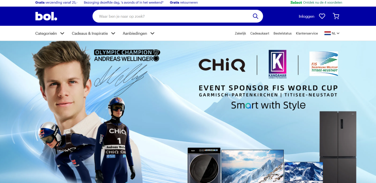Click Inloggen to sign in
Image resolution: width=376 pixels, height=183 pixels.
pyautogui.click(x=306, y=16)
